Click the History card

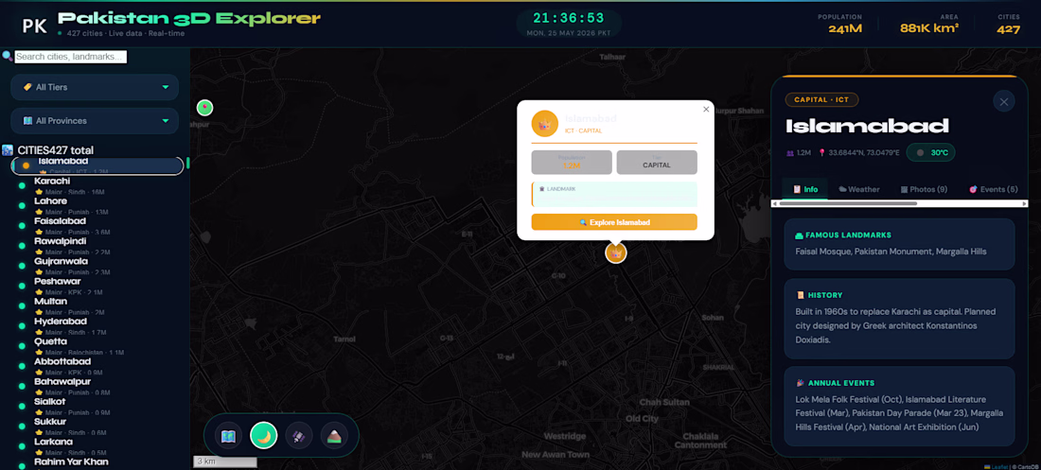[899, 319]
